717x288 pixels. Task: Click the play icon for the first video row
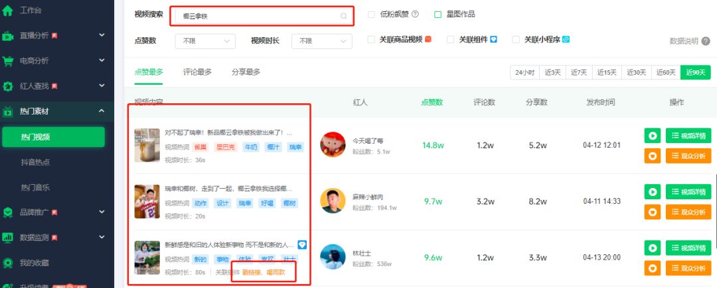pos(652,136)
